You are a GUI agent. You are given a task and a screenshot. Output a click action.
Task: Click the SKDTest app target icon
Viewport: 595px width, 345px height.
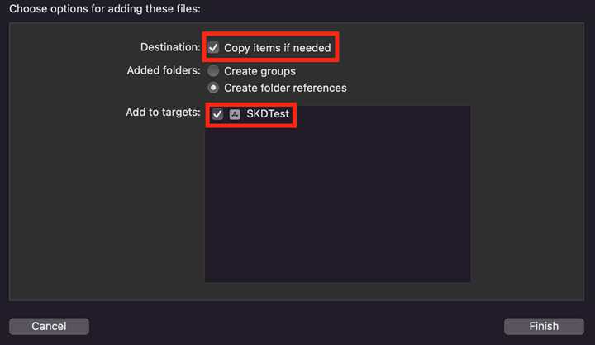235,114
